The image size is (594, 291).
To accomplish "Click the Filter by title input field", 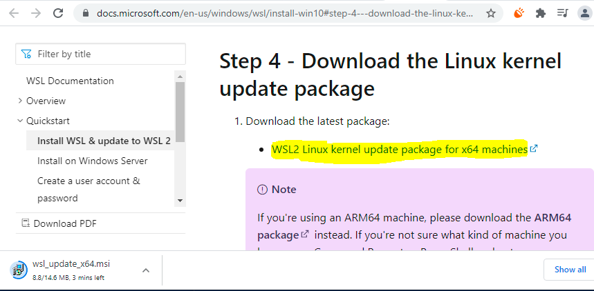I will [x=100, y=54].
